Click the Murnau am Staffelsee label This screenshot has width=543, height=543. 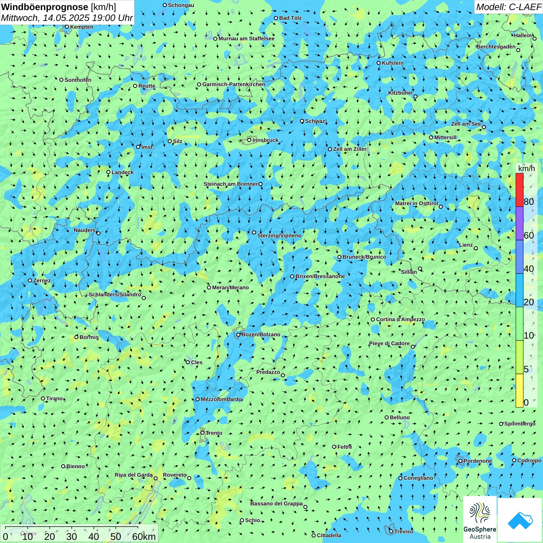pos(246,38)
